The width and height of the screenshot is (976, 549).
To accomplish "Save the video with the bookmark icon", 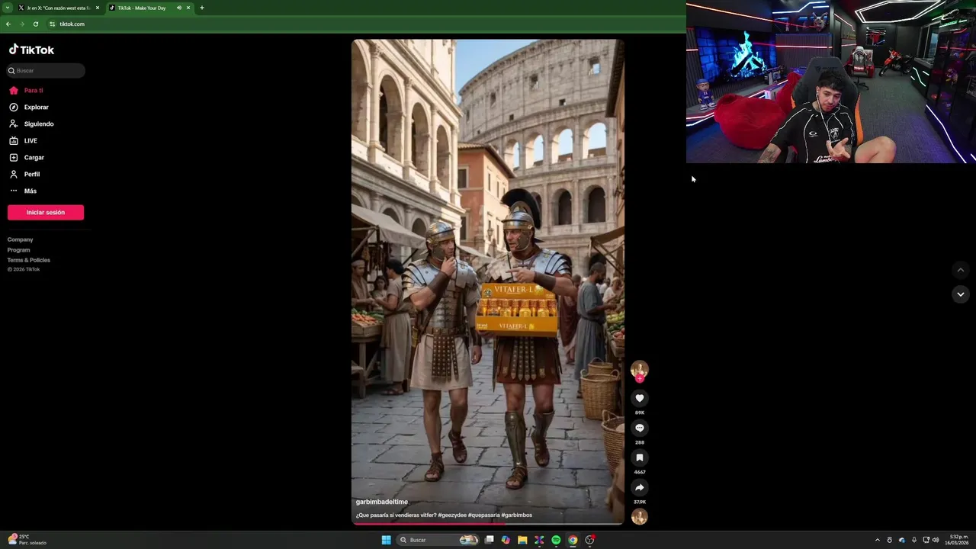I will click(640, 457).
